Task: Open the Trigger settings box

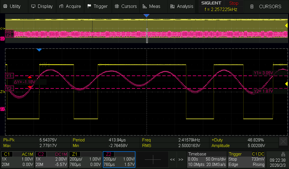Action: [246, 159]
